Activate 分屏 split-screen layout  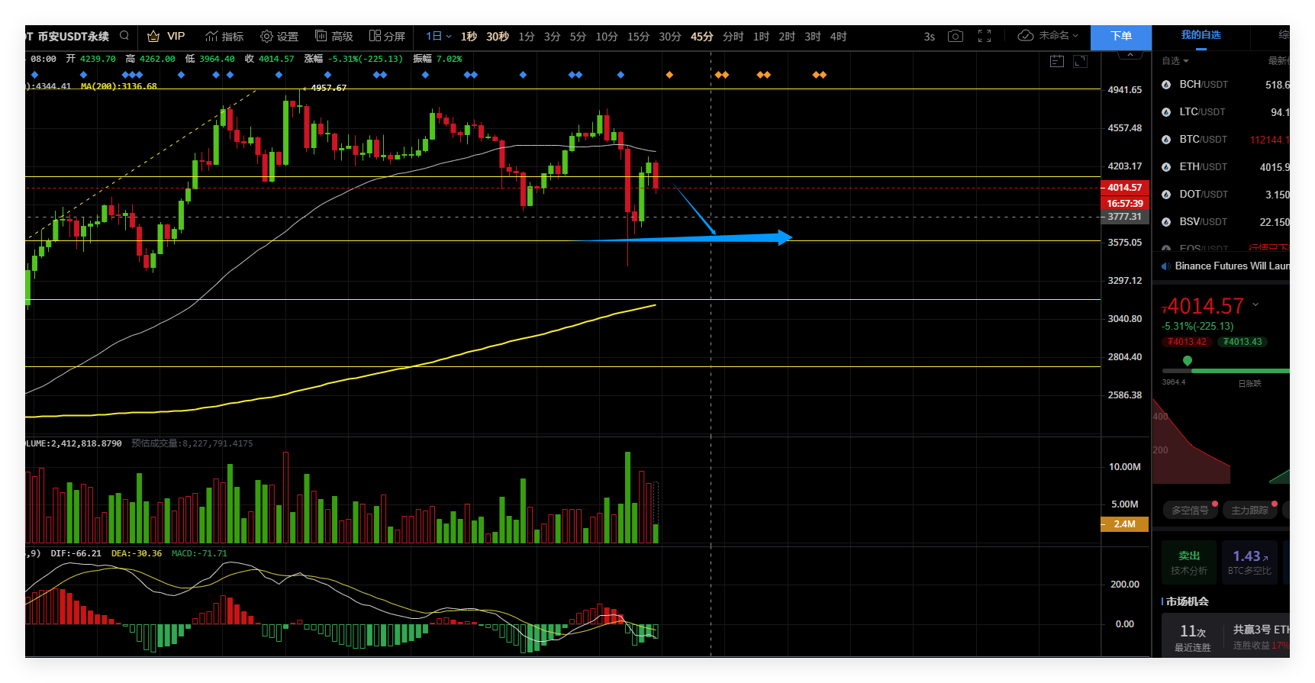pyautogui.click(x=387, y=36)
